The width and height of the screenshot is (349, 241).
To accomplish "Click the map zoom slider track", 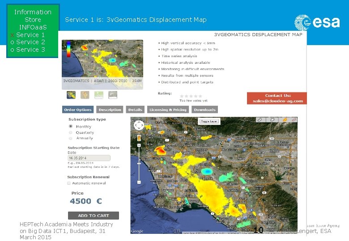I will [139, 164].
